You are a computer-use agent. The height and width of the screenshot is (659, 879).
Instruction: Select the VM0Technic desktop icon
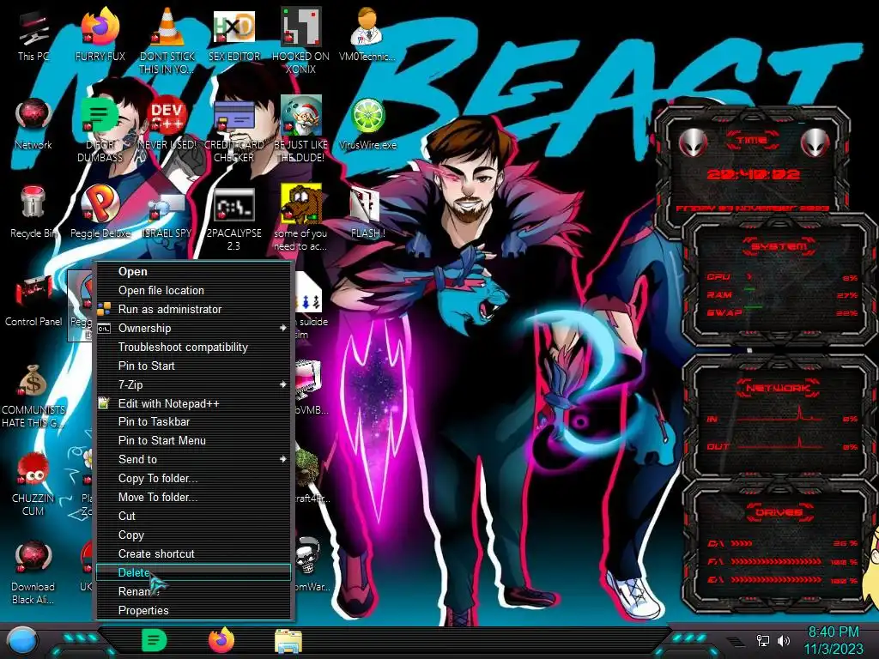coord(367,36)
